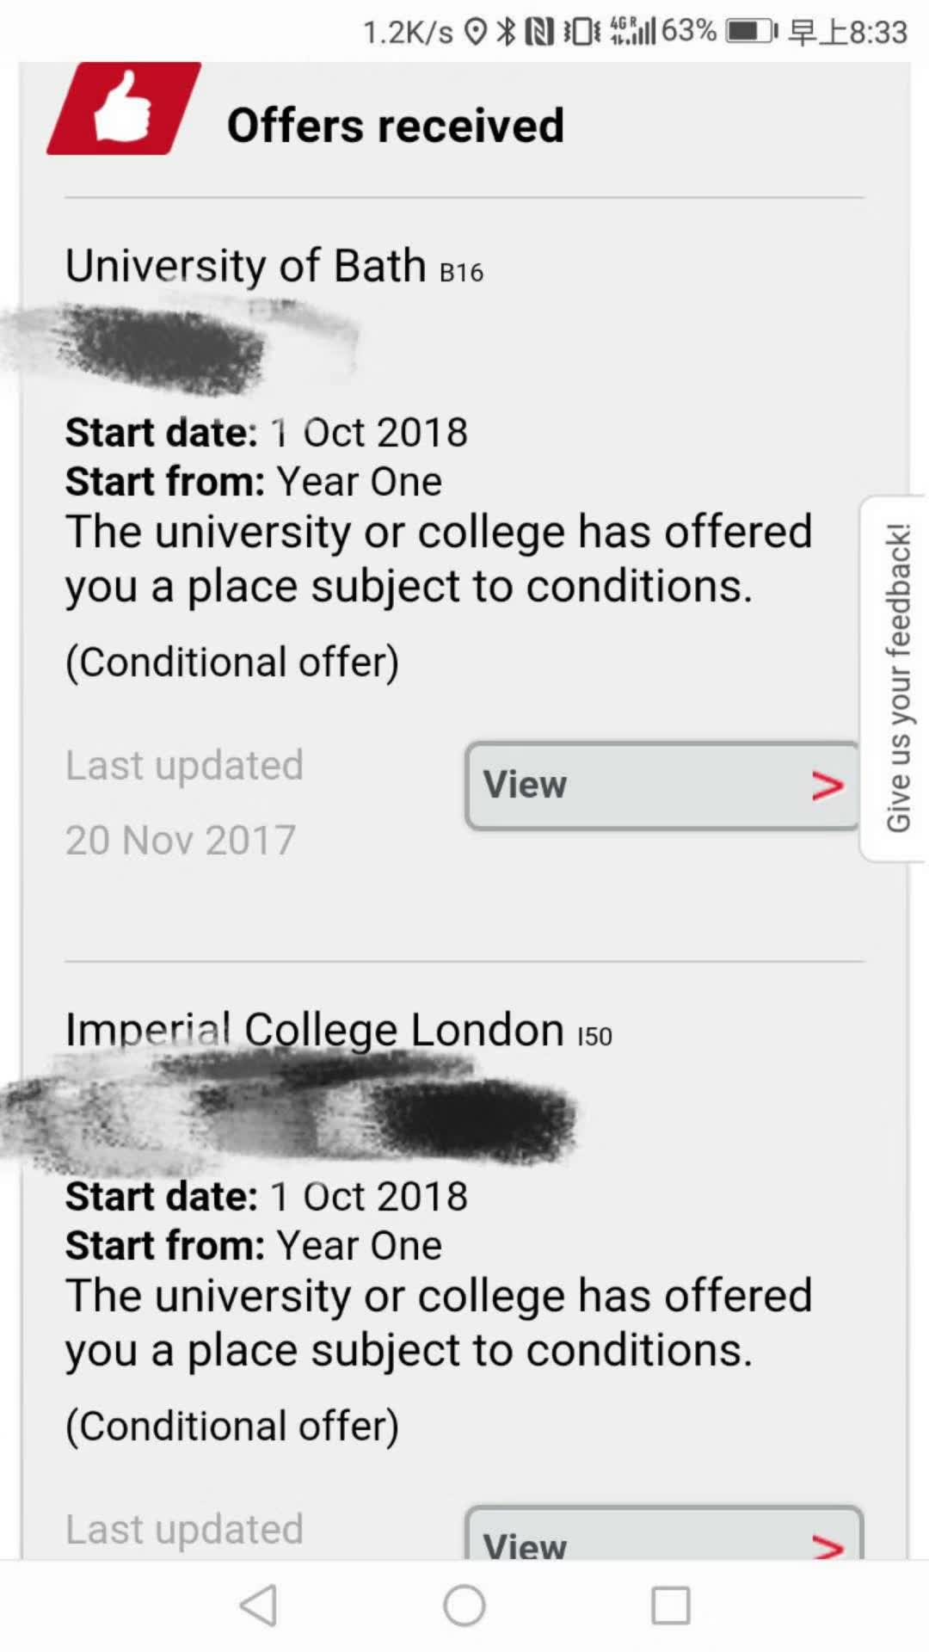Tap the Android home circle button
The height and width of the screenshot is (1652, 929).
(x=464, y=1606)
